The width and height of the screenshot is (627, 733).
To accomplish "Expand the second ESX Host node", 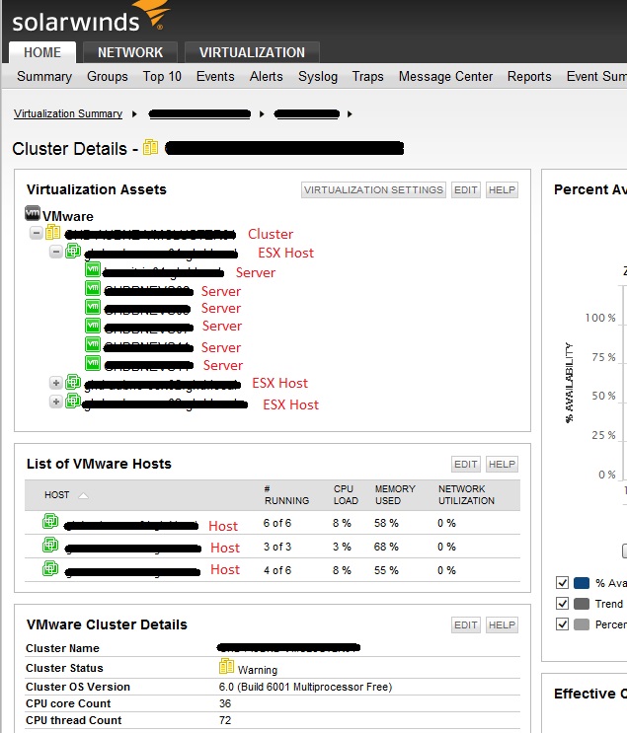I will 55,383.
